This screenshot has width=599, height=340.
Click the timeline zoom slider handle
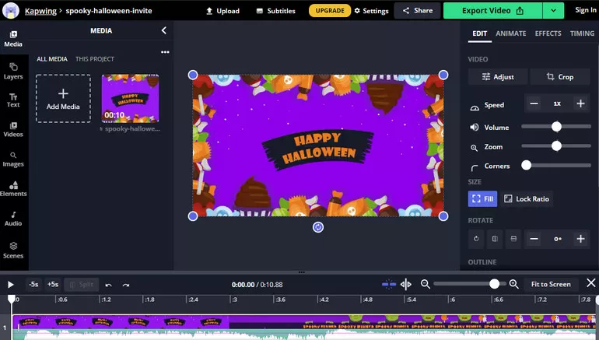(494, 284)
